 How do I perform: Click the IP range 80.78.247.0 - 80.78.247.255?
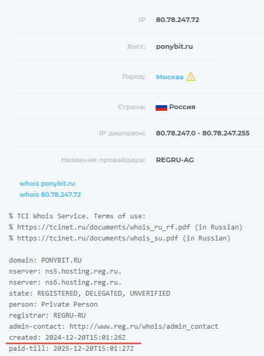click(x=203, y=133)
